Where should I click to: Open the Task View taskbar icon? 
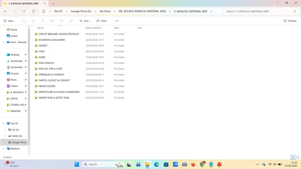(129, 164)
